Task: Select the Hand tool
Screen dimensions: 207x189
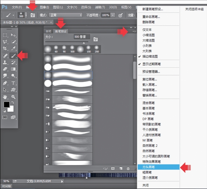Action: tap(5, 97)
